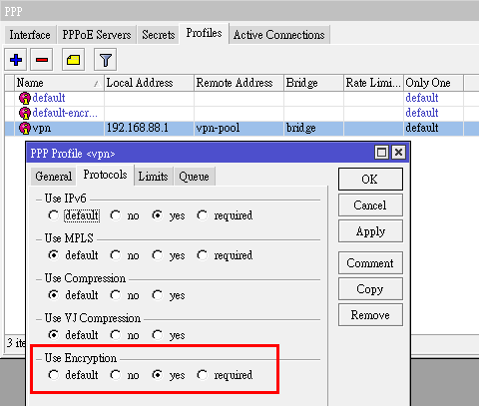Select the vpn profile row icon
This screenshot has height=406, width=479.
tap(25, 128)
